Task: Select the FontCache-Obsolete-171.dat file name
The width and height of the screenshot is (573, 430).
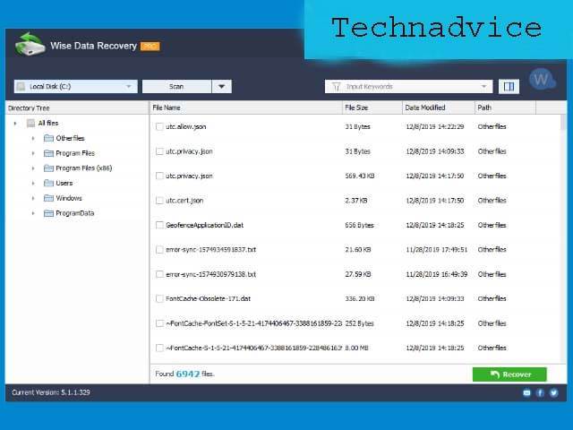Action: pyautogui.click(x=208, y=298)
